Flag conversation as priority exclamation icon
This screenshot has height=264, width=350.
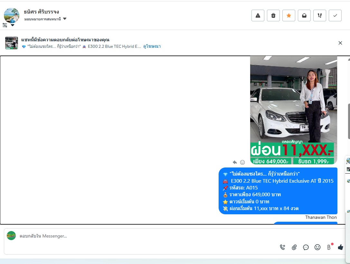click(320, 15)
